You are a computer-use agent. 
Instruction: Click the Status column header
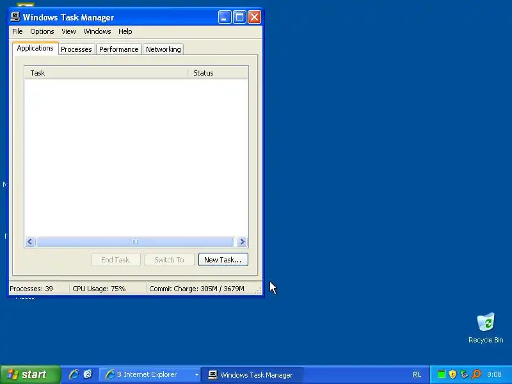click(x=218, y=73)
